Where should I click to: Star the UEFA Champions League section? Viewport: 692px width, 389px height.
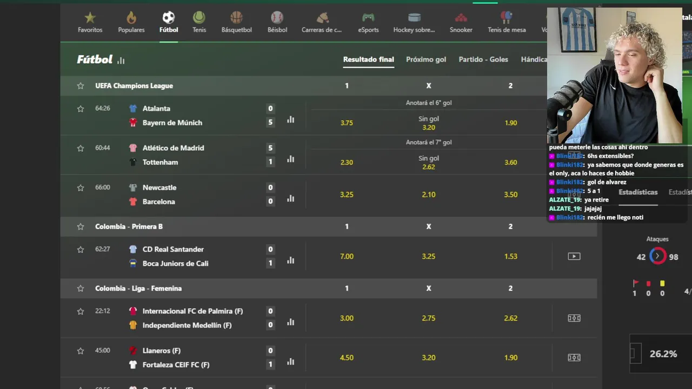coord(81,86)
